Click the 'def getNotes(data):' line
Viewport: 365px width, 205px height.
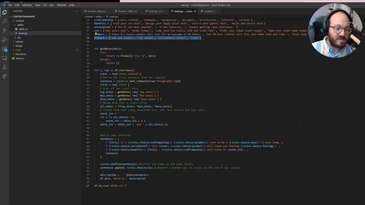point(108,48)
